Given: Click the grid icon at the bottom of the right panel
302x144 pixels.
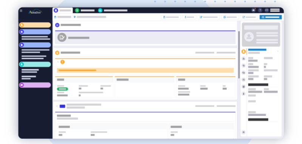Looking at the screenshot, I should pyautogui.click(x=243, y=132).
